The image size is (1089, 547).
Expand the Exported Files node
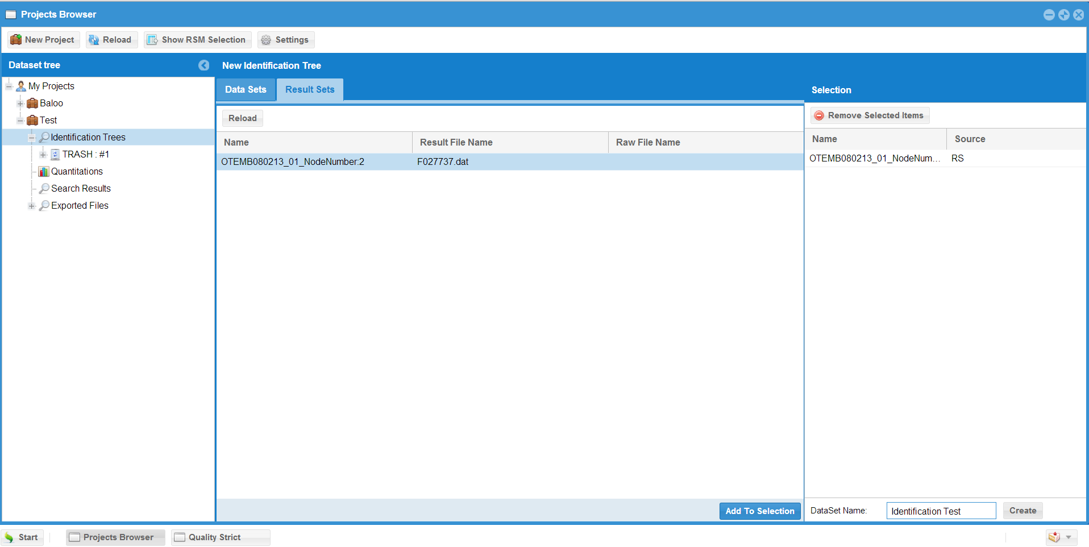coord(32,206)
